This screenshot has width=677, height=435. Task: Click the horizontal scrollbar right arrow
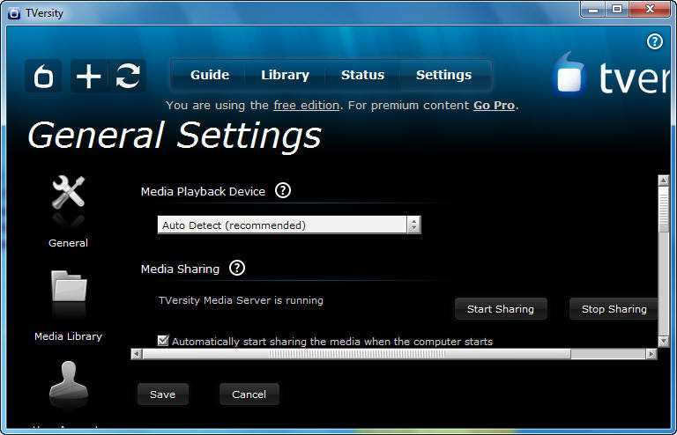click(x=651, y=354)
